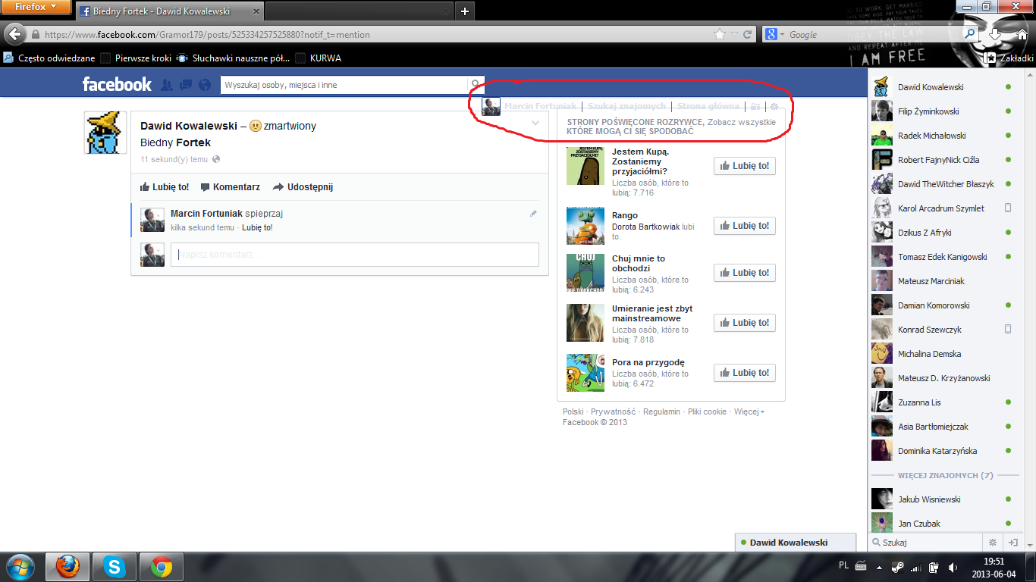Click the Facebook logo
The image size is (1036, 582).
[x=117, y=84]
